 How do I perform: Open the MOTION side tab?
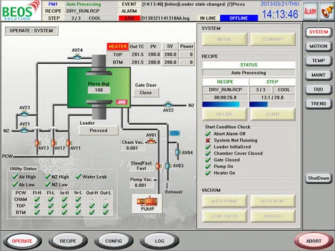[x=318, y=46]
